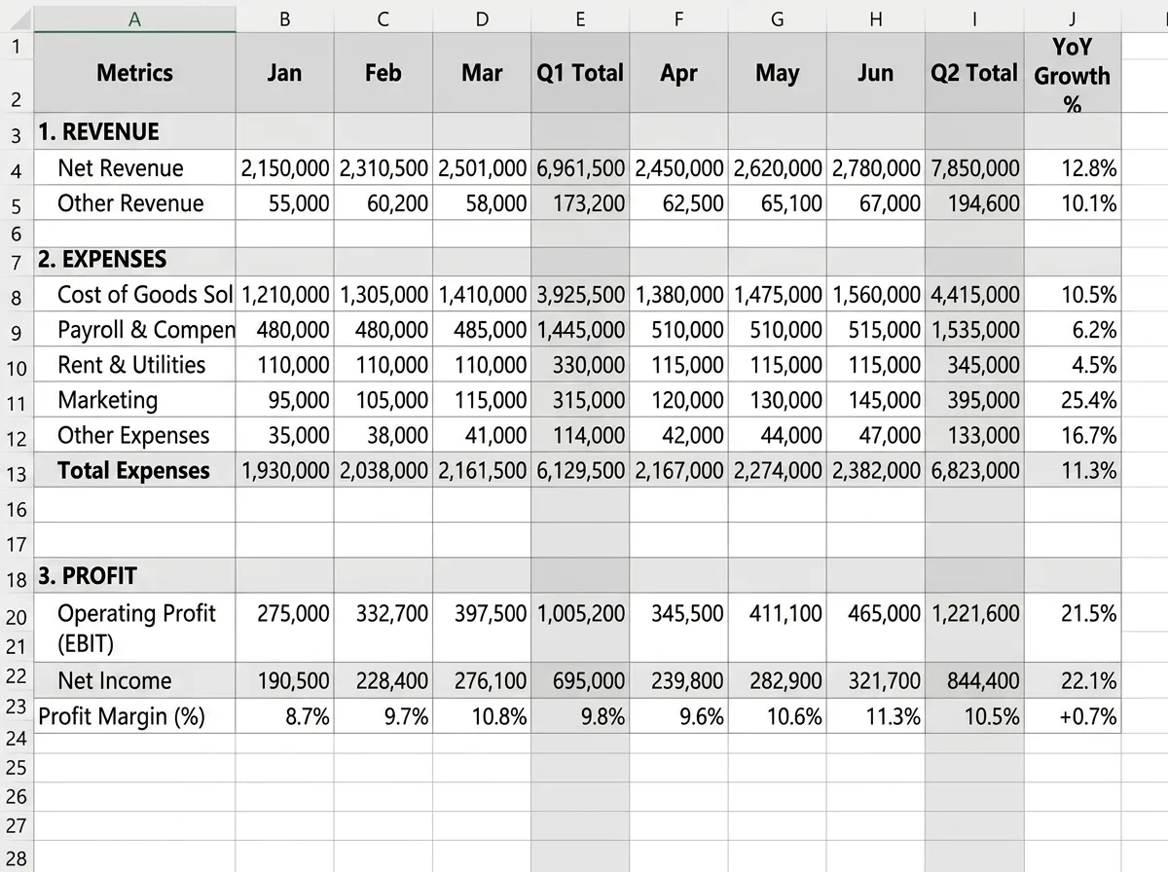Select the '3. PROFIT' section cell

pyautogui.click(x=135, y=576)
